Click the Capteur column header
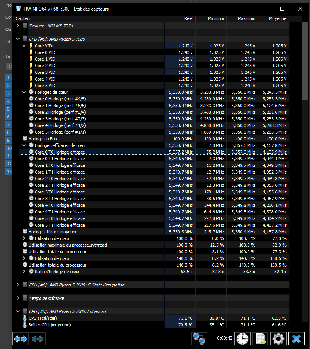The width and height of the screenshot is (310, 349). point(89,18)
